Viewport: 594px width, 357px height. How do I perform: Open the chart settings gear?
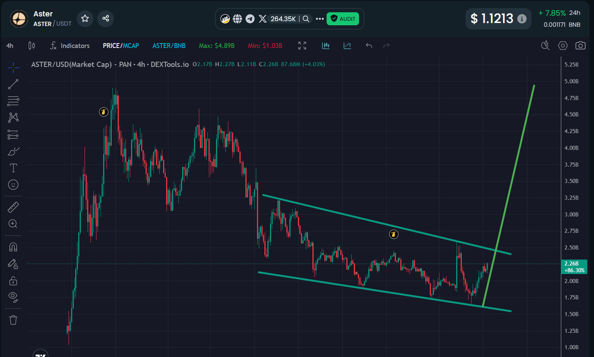pos(563,45)
